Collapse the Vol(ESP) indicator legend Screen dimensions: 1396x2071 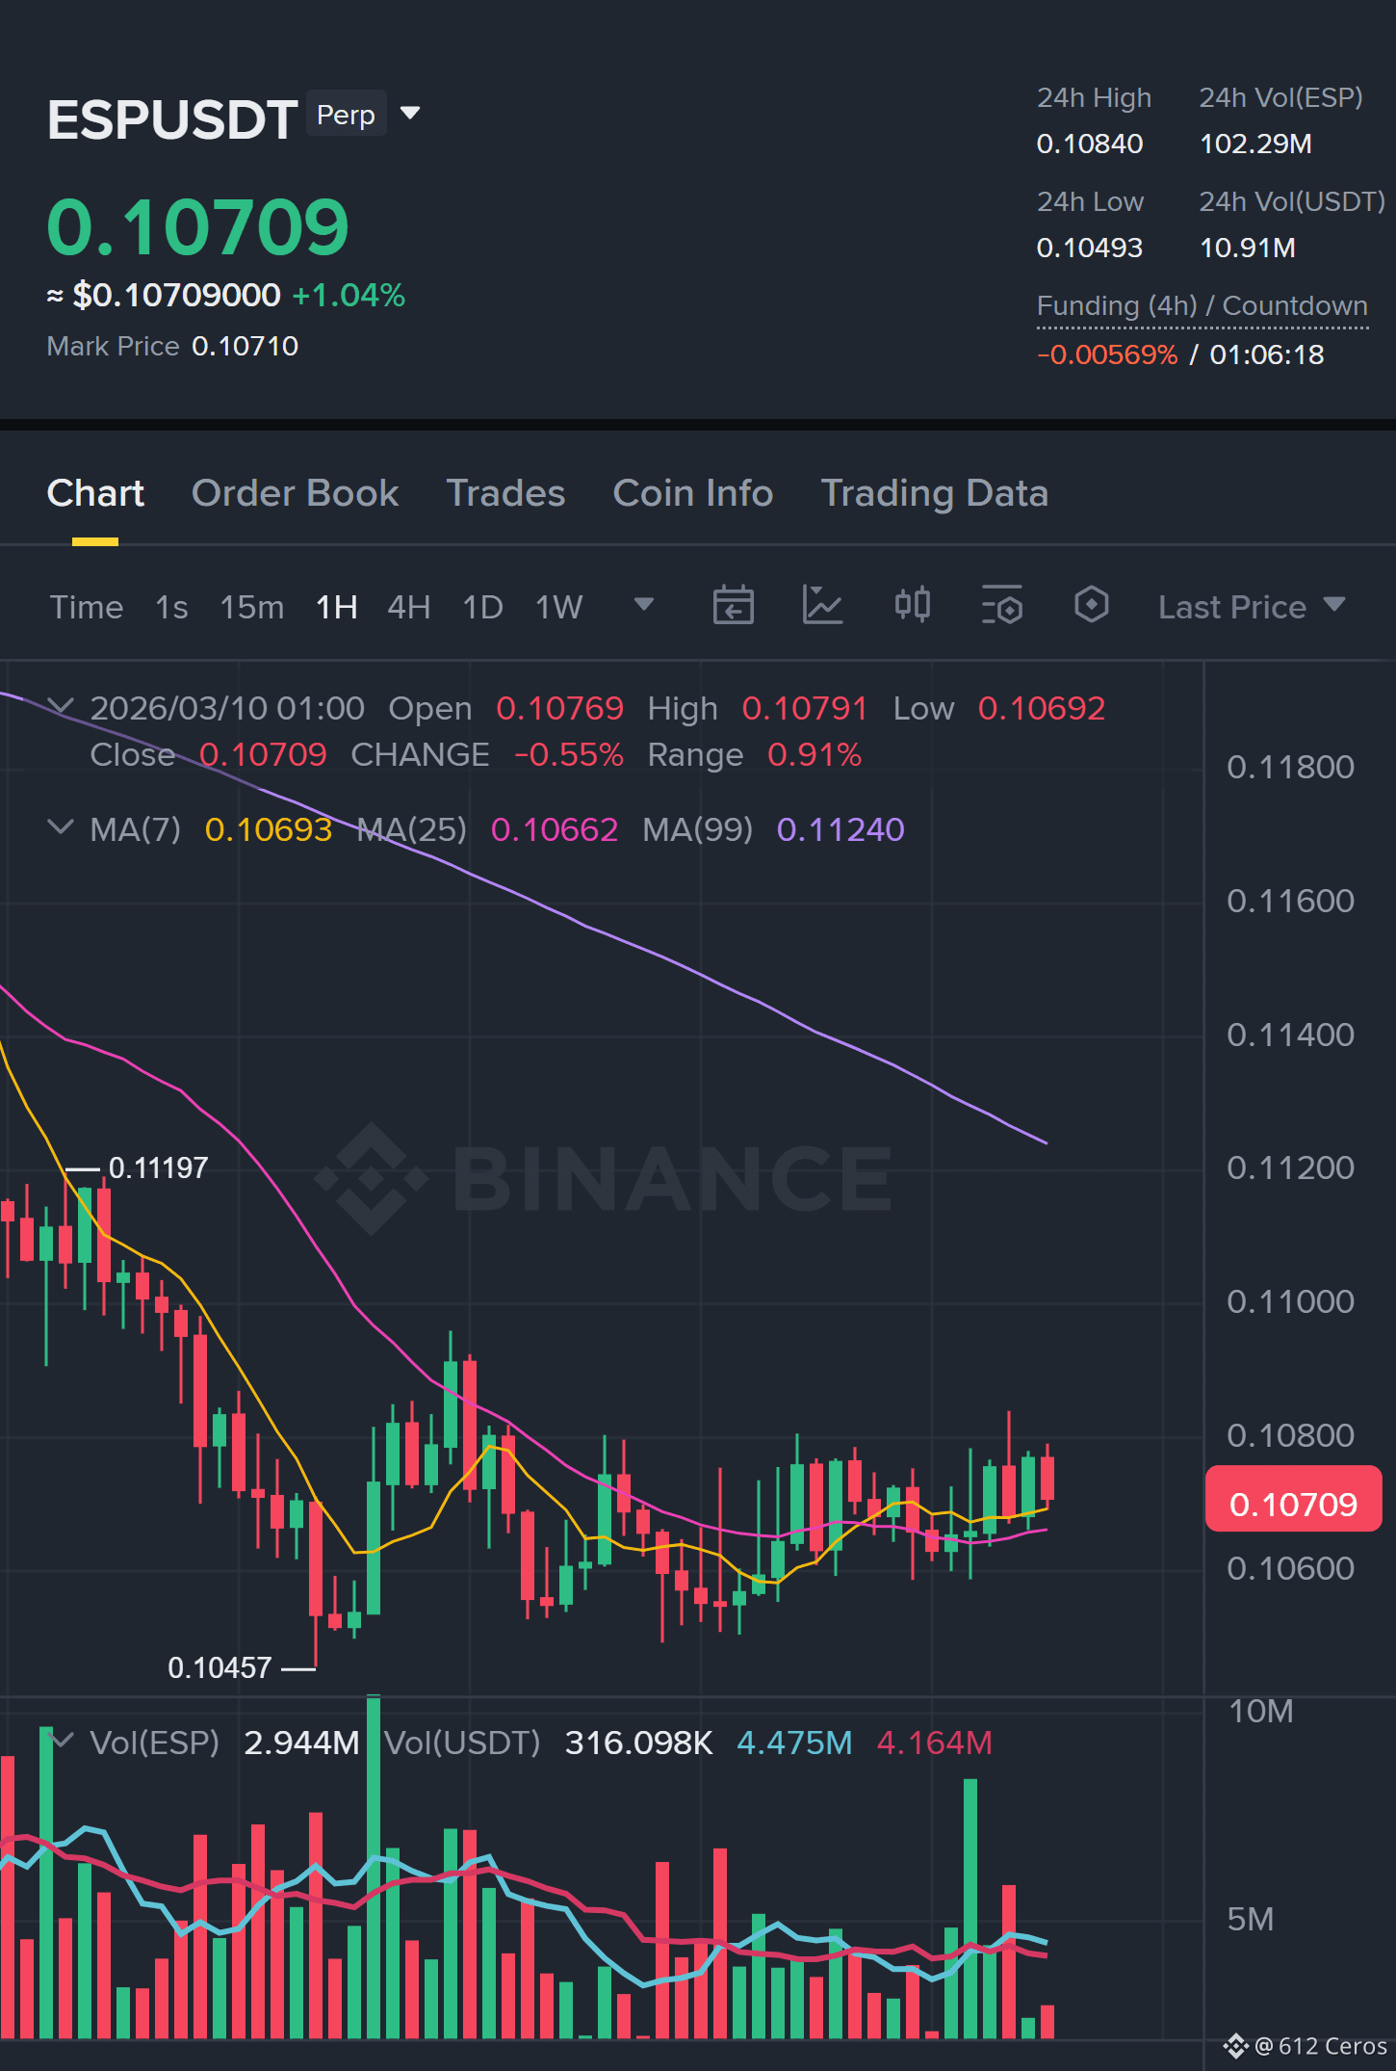tap(61, 1741)
